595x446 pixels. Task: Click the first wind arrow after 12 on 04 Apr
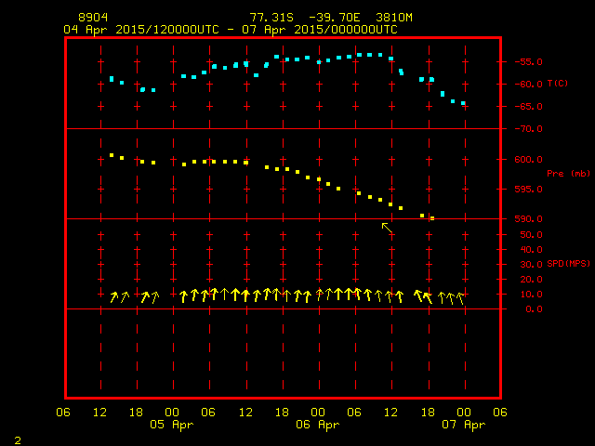tap(113, 297)
